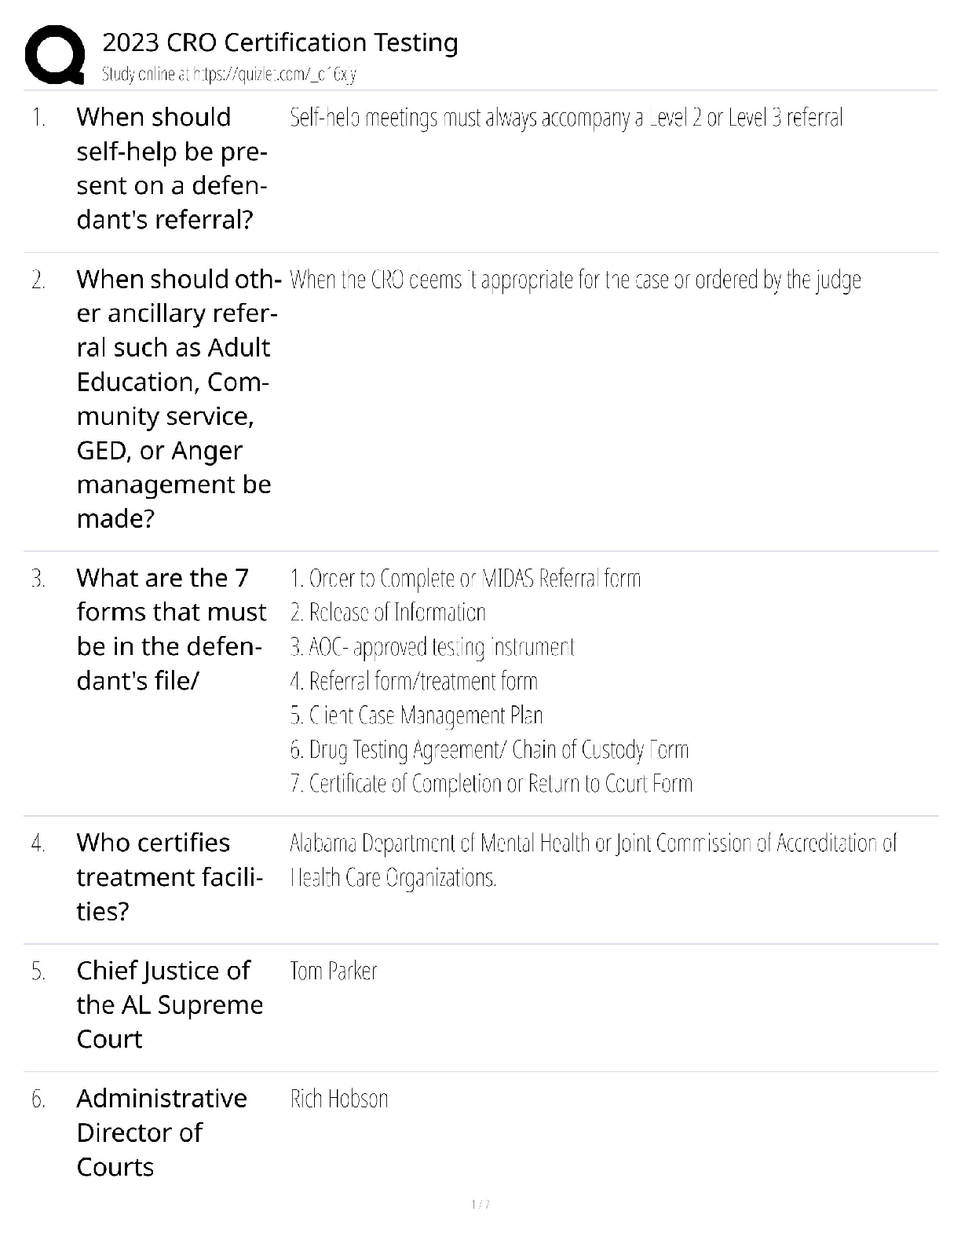
Task: Click the Client Case Management Plan item
Action: click(x=416, y=715)
